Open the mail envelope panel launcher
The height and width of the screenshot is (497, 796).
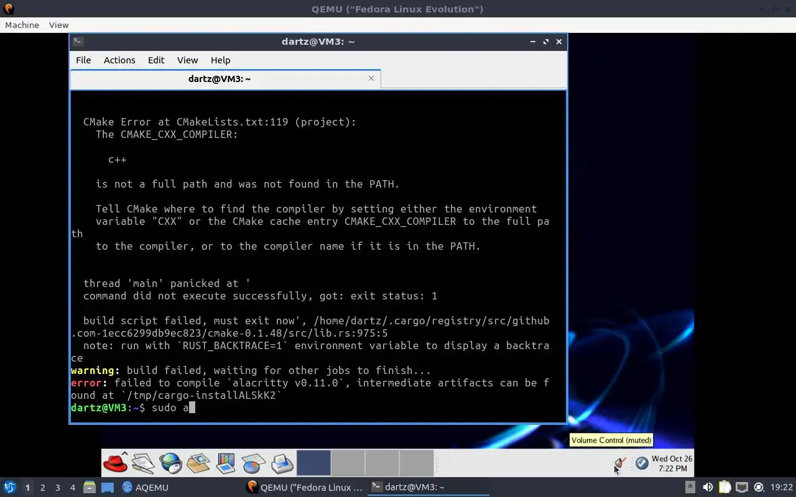pos(198,463)
